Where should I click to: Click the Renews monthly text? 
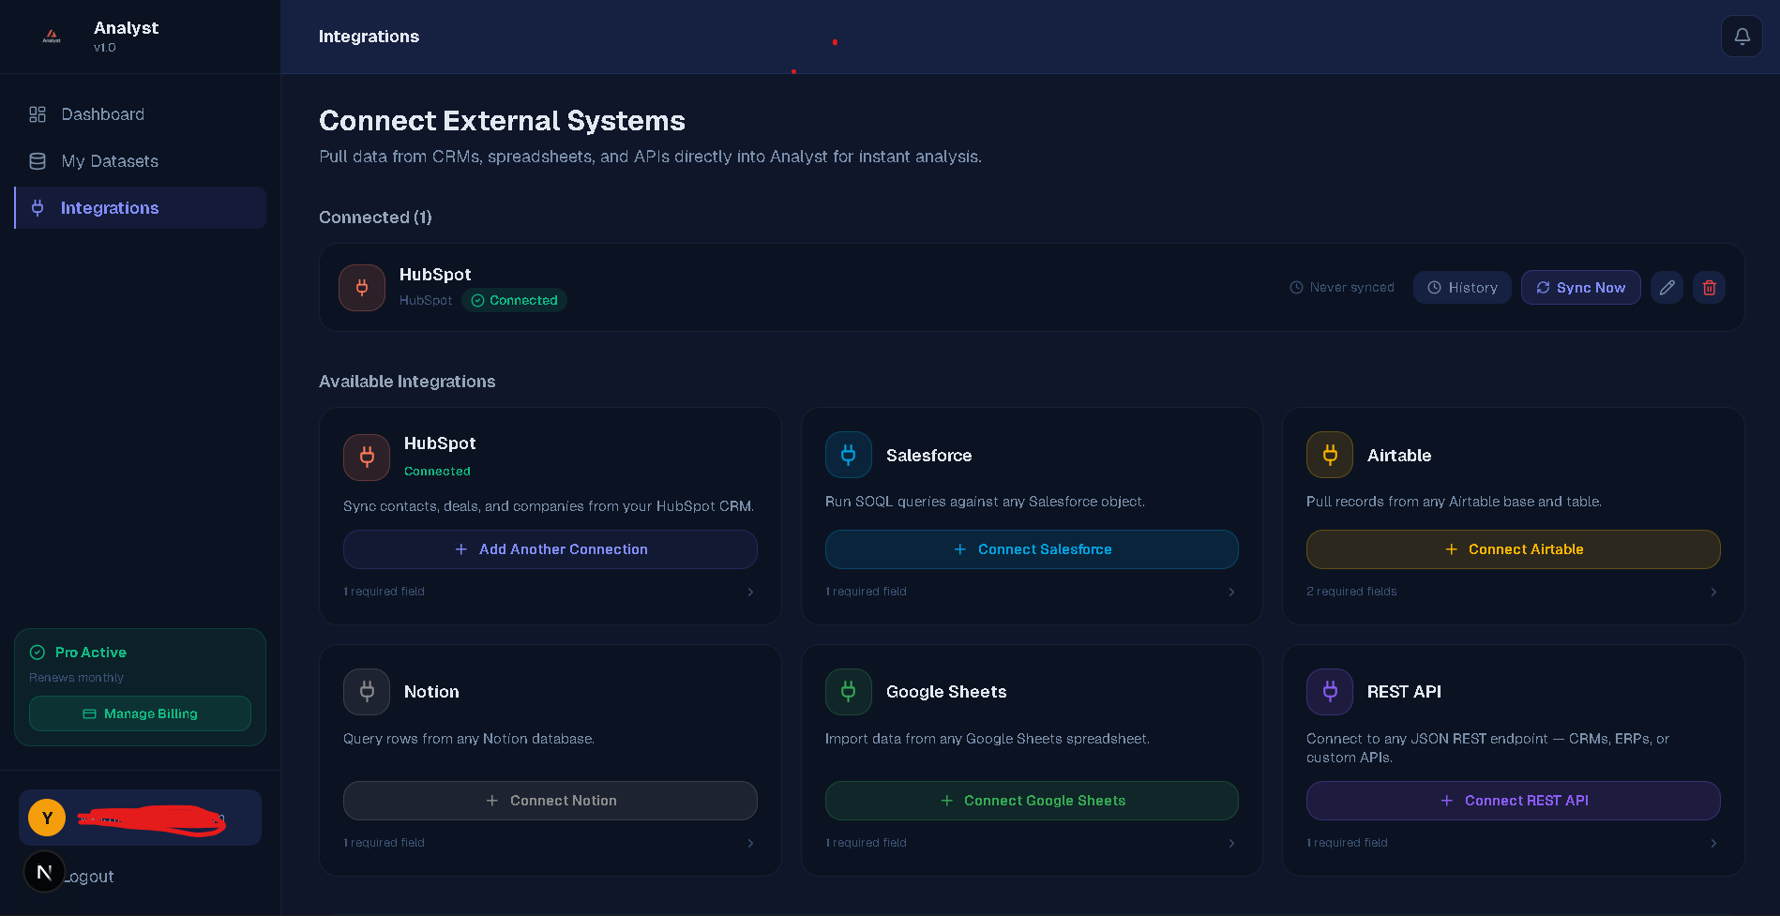pyautogui.click(x=76, y=678)
